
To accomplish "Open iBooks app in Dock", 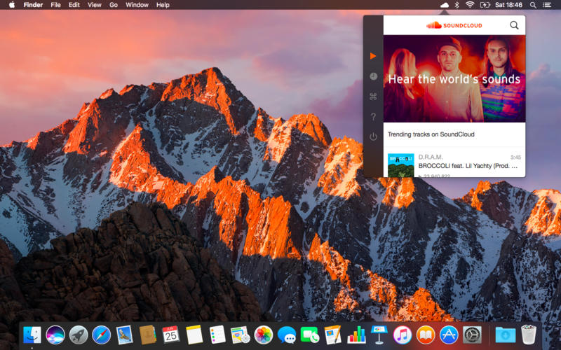I will (x=426, y=335).
